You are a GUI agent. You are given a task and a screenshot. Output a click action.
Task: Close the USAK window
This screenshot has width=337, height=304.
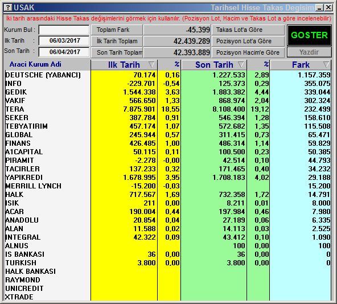328,8
